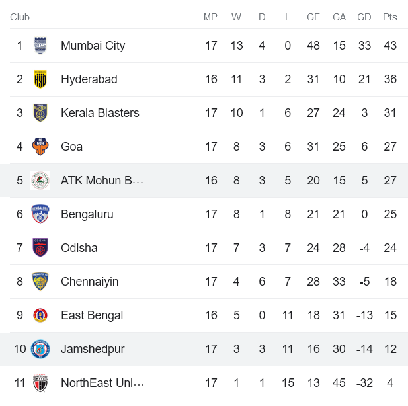The height and width of the screenshot is (406, 408).
Task: Click the Chennaiyin club crest
Action: tap(40, 282)
